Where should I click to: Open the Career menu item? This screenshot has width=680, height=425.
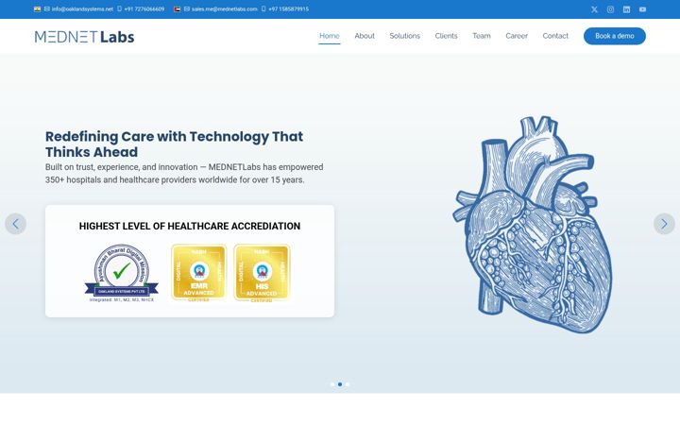[x=517, y=36]
